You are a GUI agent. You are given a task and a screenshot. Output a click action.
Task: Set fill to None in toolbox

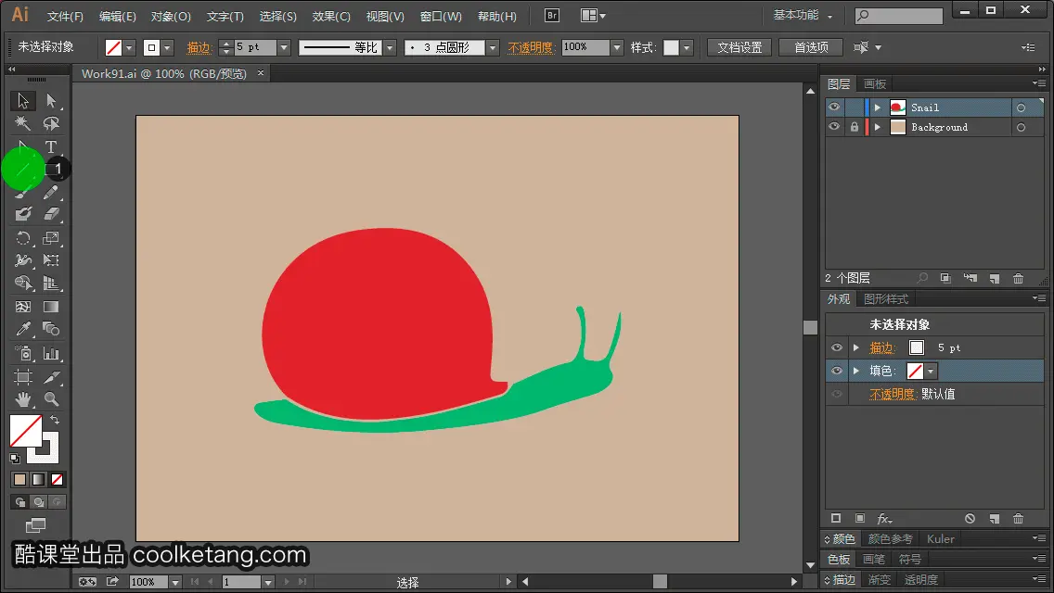[58, 480]
